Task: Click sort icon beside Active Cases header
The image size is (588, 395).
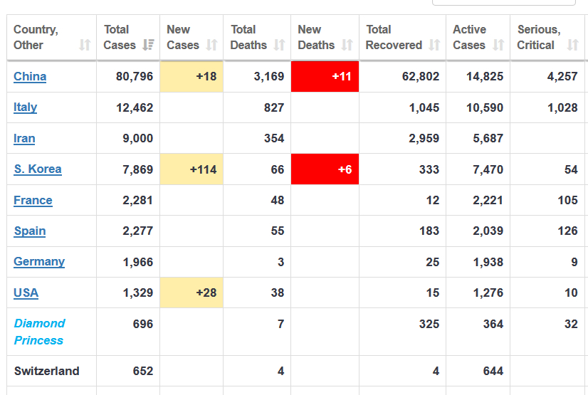Action: pos(498,45)
